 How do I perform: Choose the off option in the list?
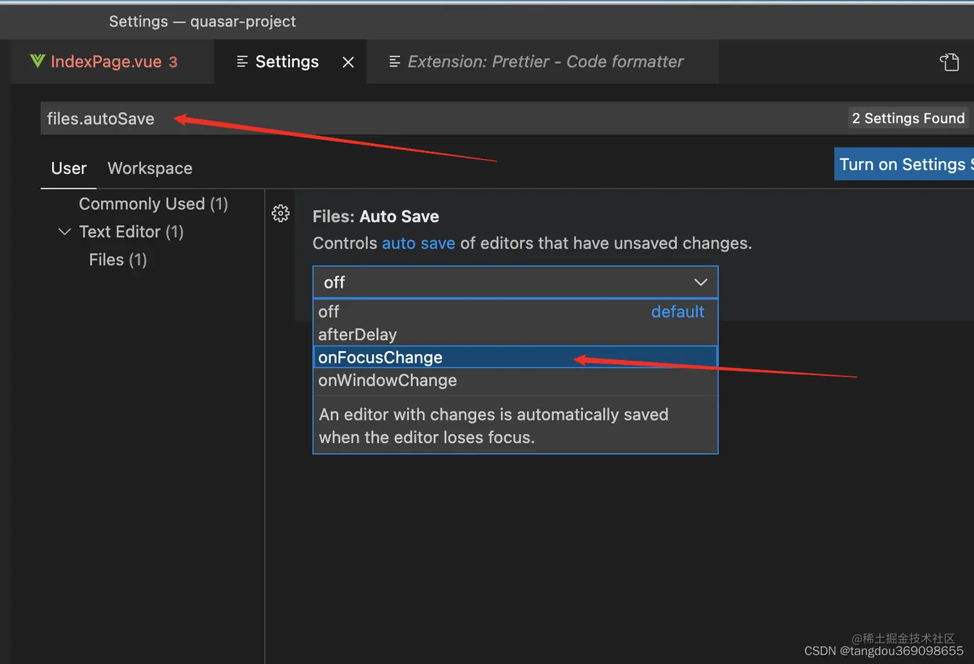click(x=515, y=312)
